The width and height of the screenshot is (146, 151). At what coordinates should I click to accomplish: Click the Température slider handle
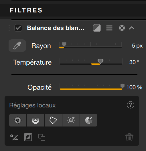click(100, 61)
